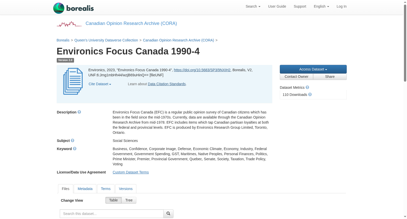Image resolution: width=407 pixels, height=219 pixels.
Task: Go to Borealis breadcrumb link
Action: [63, 40]
